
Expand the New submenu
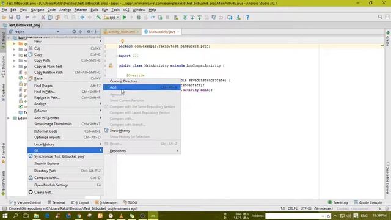(x=65, y=41)
